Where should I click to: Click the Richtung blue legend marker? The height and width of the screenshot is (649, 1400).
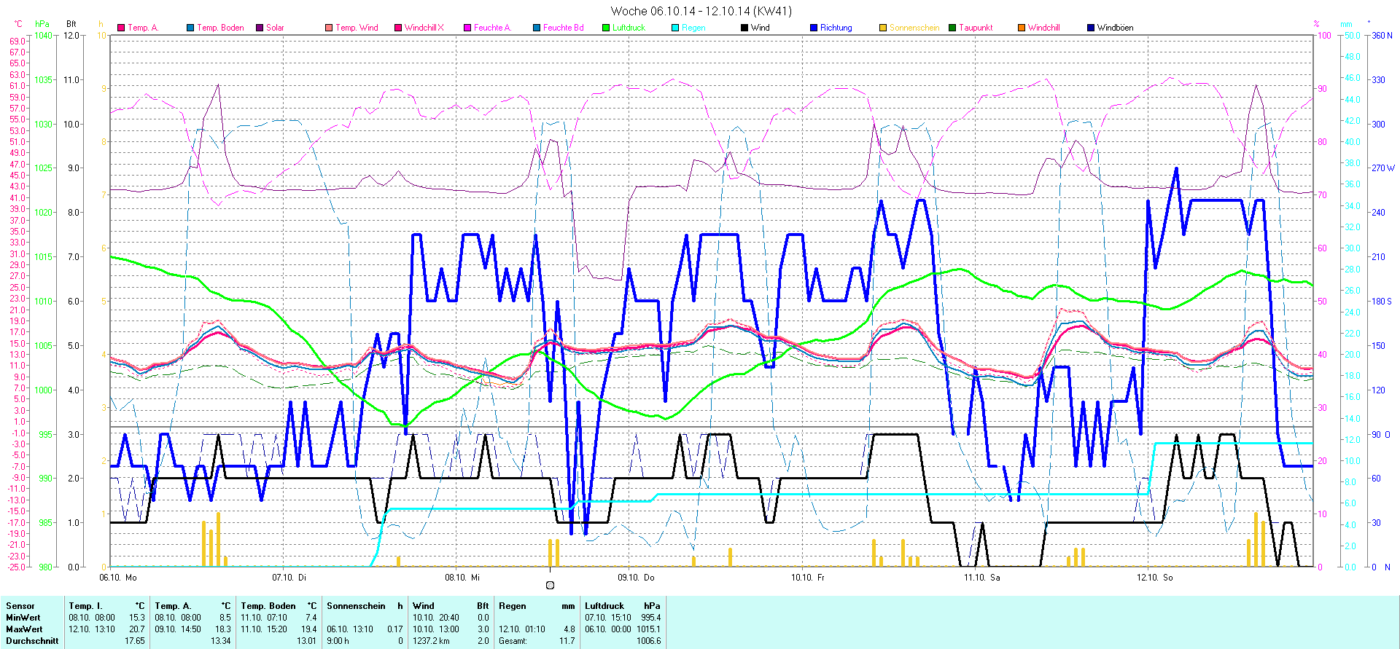point(814,28)
